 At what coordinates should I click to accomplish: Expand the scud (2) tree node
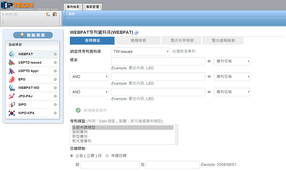pyautogui.click(x=3, y=14)
